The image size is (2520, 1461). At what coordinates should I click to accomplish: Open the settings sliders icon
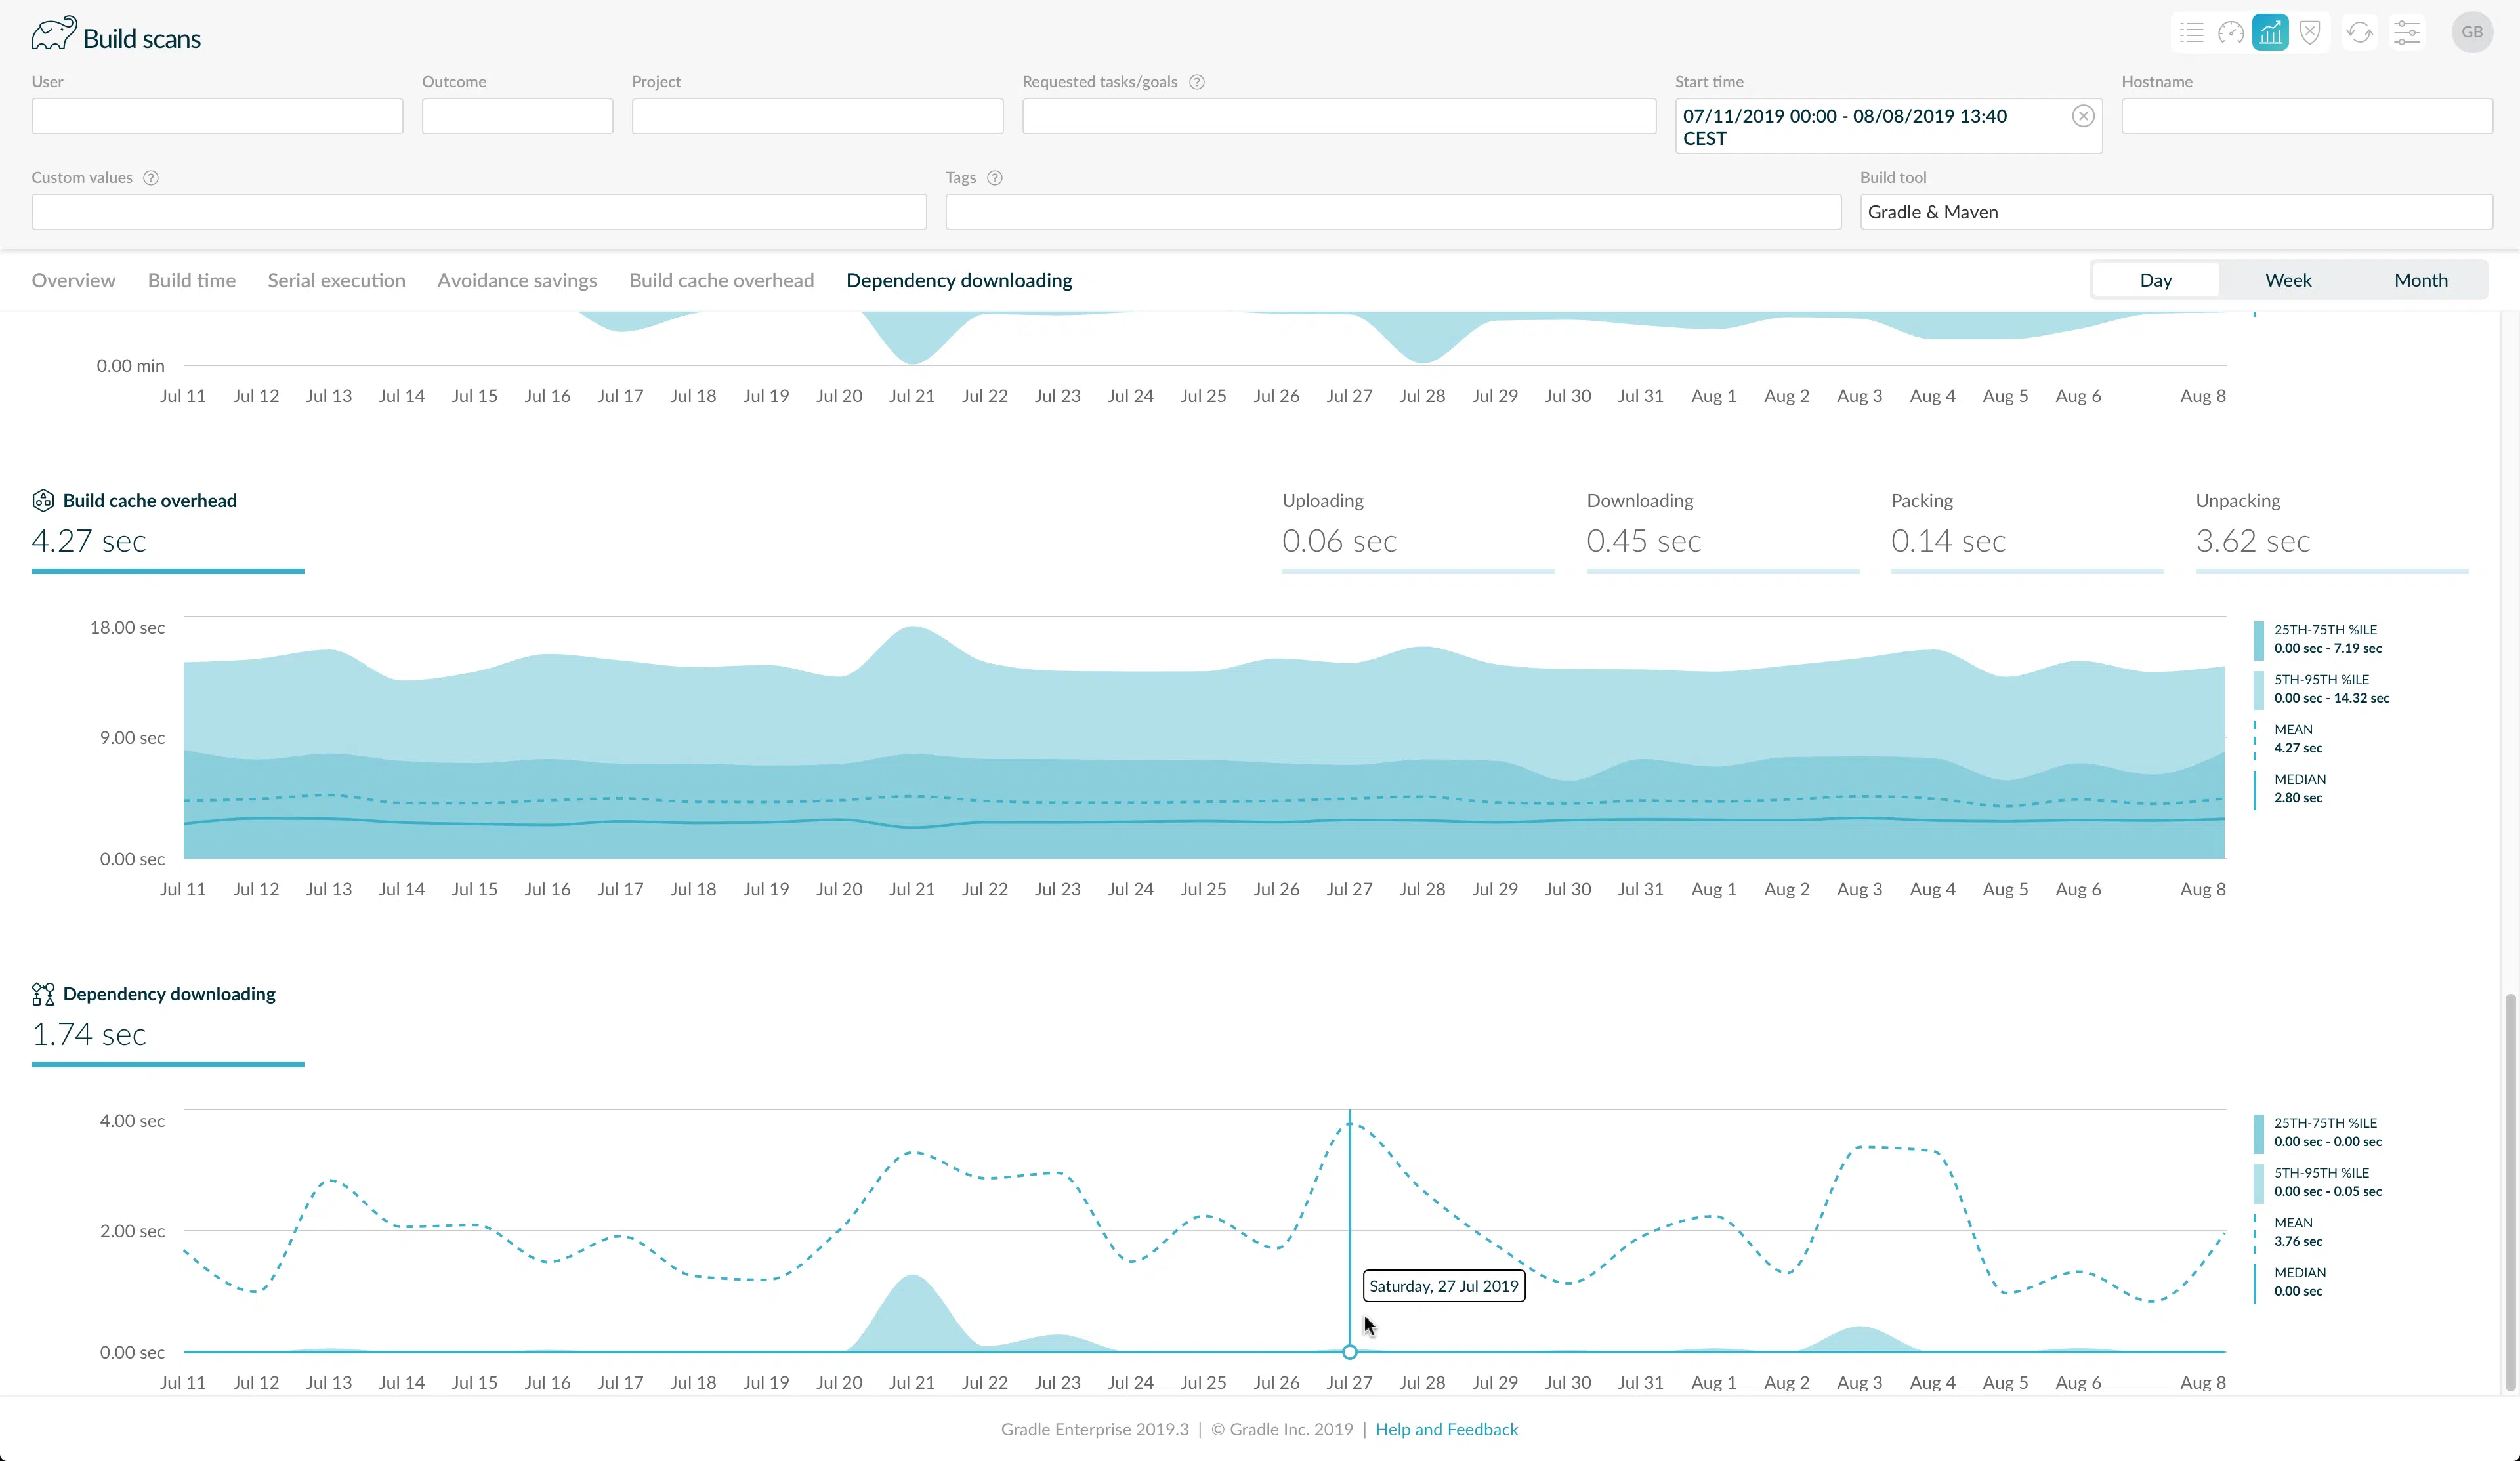(x=2407, y=33)
